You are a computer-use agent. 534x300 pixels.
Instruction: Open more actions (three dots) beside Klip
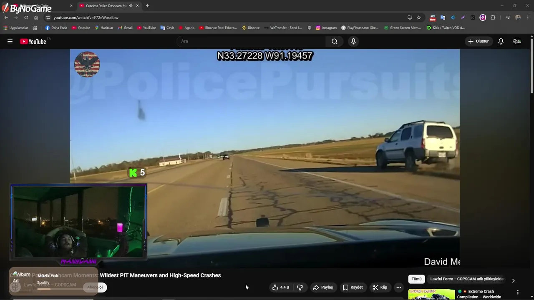pyautogui.click(x=399, y=287)
